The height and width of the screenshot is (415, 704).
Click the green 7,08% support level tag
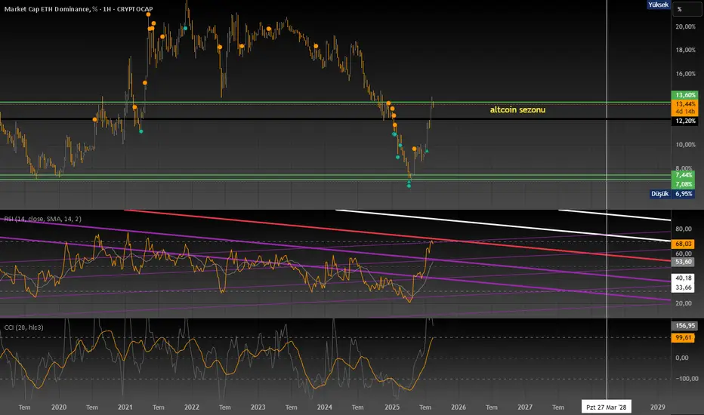coord(684,183)
